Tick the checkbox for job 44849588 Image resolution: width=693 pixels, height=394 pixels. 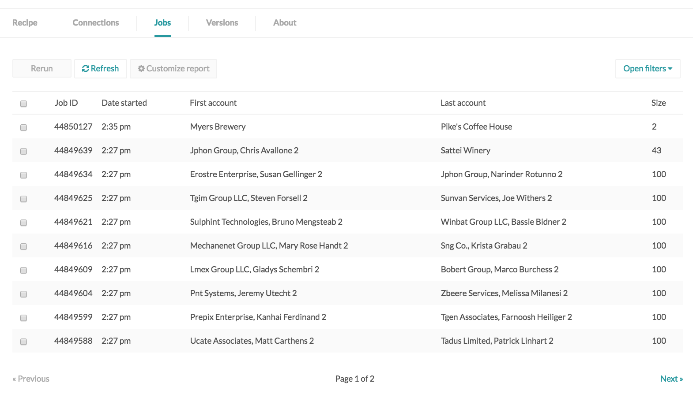[24, 342]
